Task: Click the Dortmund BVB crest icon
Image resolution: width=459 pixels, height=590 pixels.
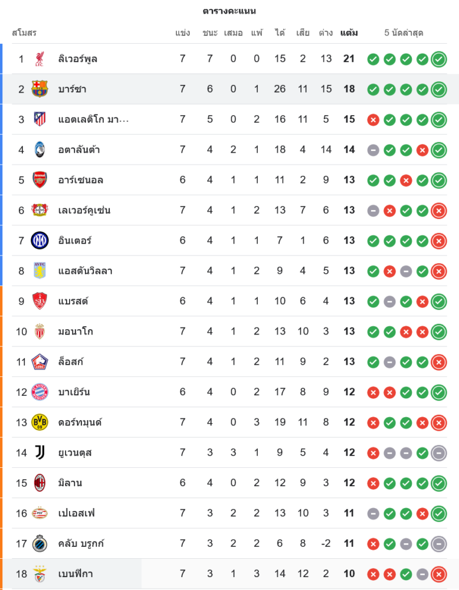Action: pos(40,422)
